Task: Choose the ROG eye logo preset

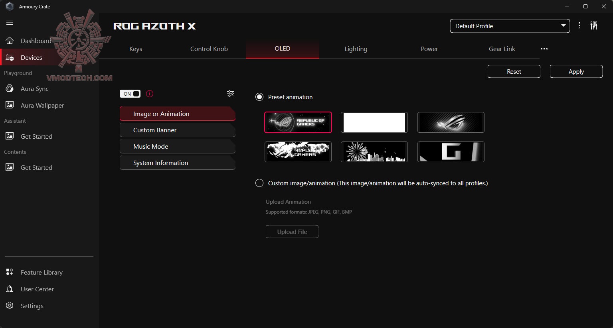Action: [x=451, y=122]
